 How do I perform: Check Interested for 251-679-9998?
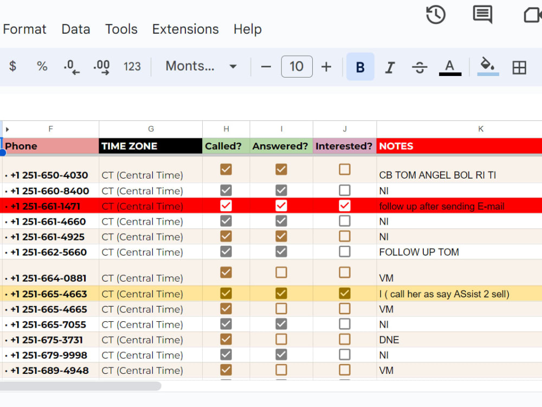tap(345, 354)
